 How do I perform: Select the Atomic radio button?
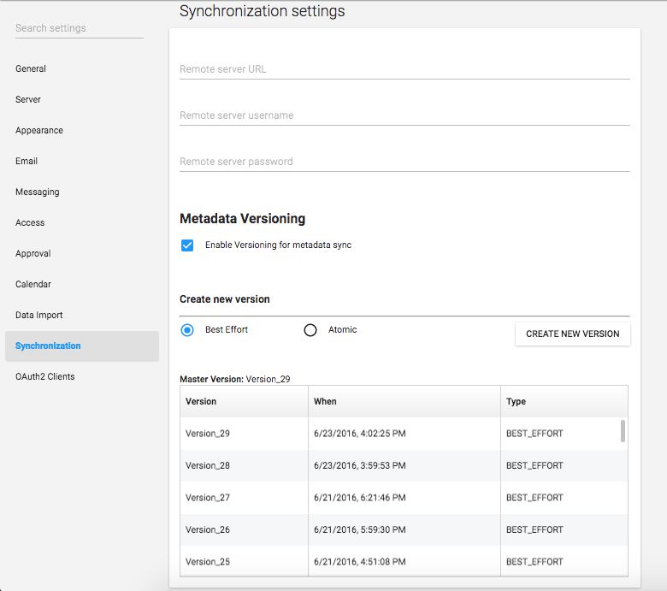(x=310, y=330)
